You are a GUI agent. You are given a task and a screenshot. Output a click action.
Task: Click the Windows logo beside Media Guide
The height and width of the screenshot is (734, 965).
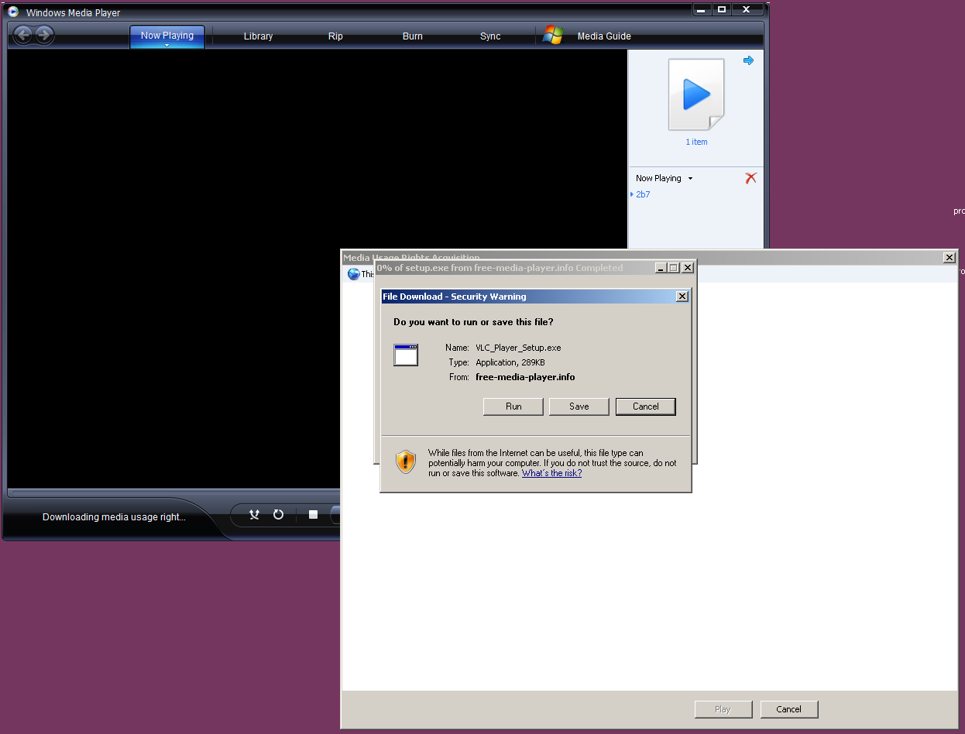(553, 35)
